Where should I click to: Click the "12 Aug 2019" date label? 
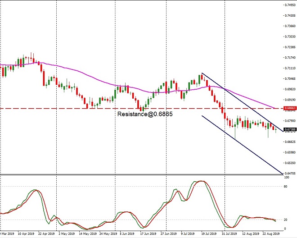click(x=251, y=233)
